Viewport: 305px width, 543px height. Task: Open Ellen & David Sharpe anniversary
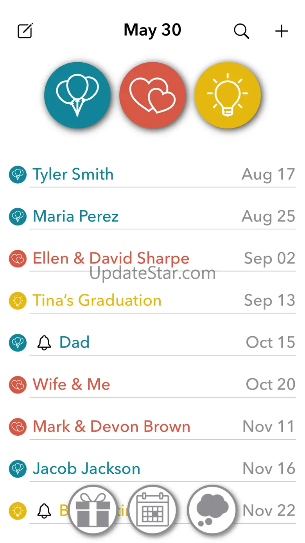(x=111, y=258)
